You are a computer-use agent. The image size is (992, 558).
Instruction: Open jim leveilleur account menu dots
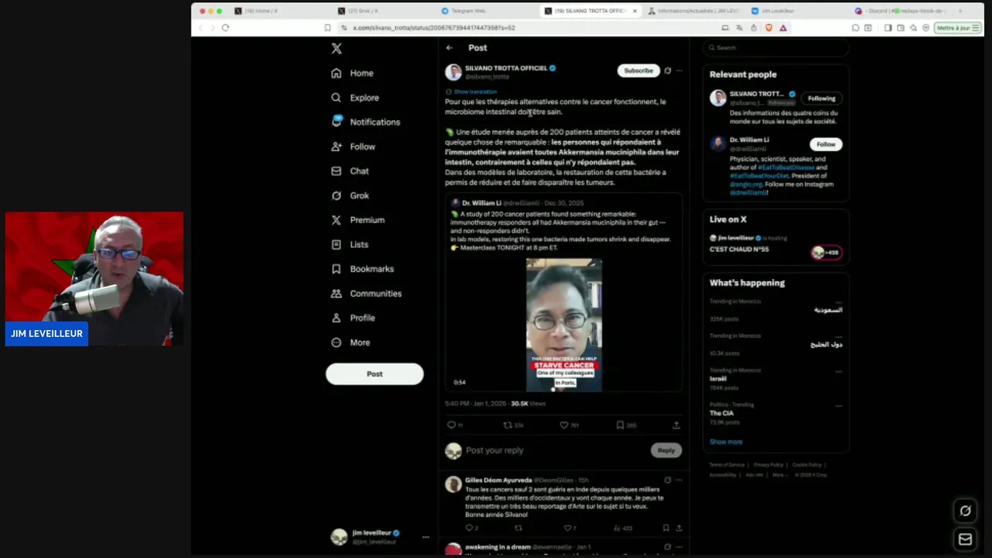[425, 536]
